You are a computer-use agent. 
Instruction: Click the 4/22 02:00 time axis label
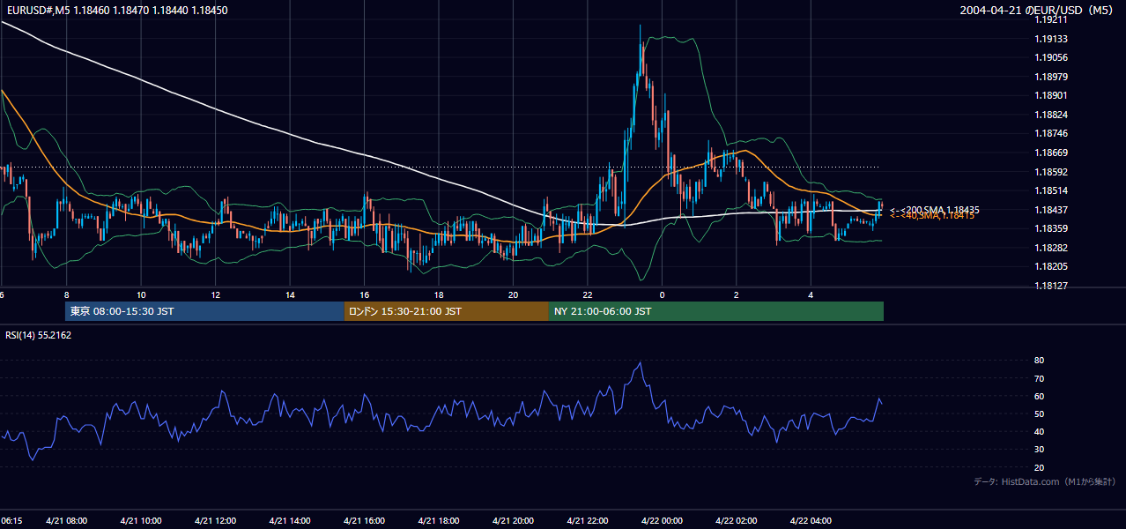[x=737, y=520]
